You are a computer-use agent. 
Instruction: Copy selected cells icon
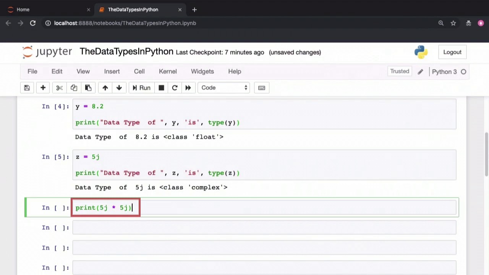pos(74,88)
